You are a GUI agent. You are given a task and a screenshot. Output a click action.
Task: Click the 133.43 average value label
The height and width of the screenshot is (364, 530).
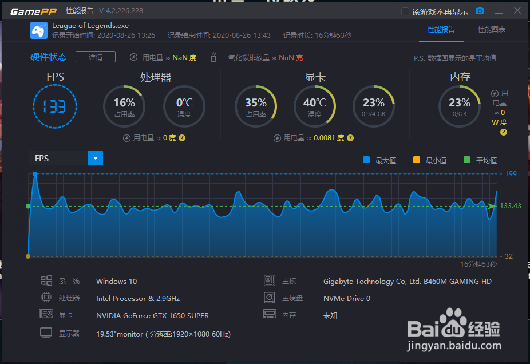click(x=510, y=206)
